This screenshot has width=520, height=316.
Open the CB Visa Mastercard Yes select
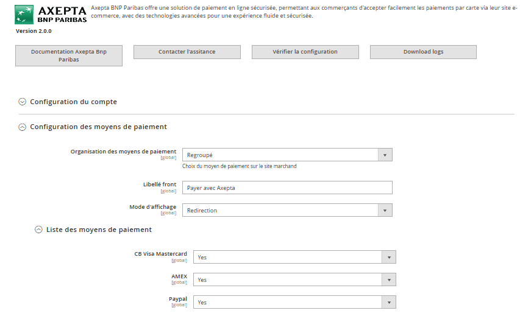point(287,258)
